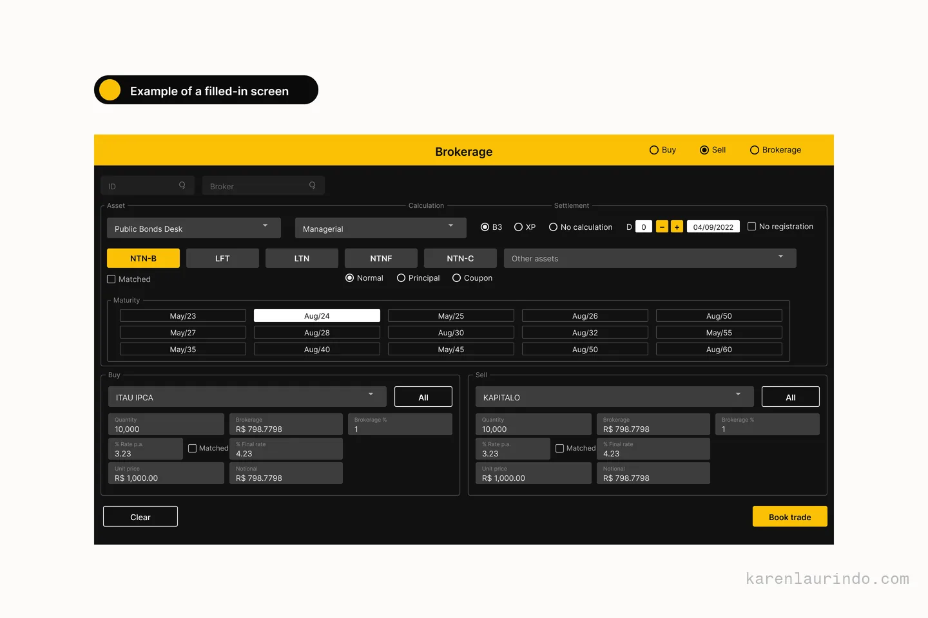Choose May/23 maturity
This screenshot has width=928, height=618.
pos(183,315)
